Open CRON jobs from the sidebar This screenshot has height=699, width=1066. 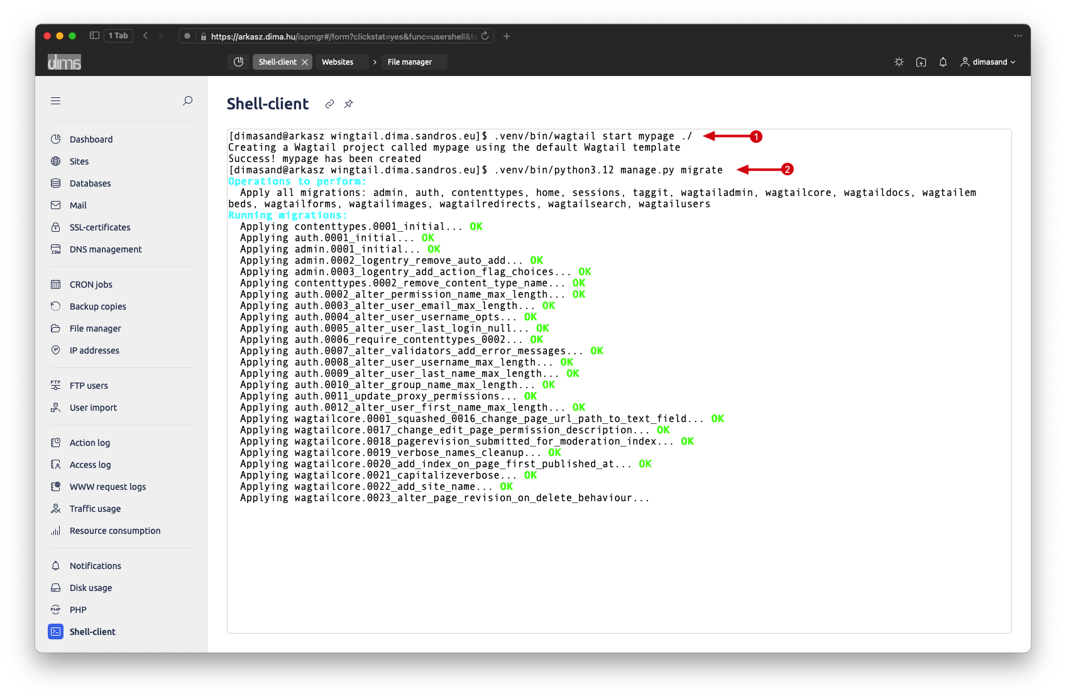(91, 284)
